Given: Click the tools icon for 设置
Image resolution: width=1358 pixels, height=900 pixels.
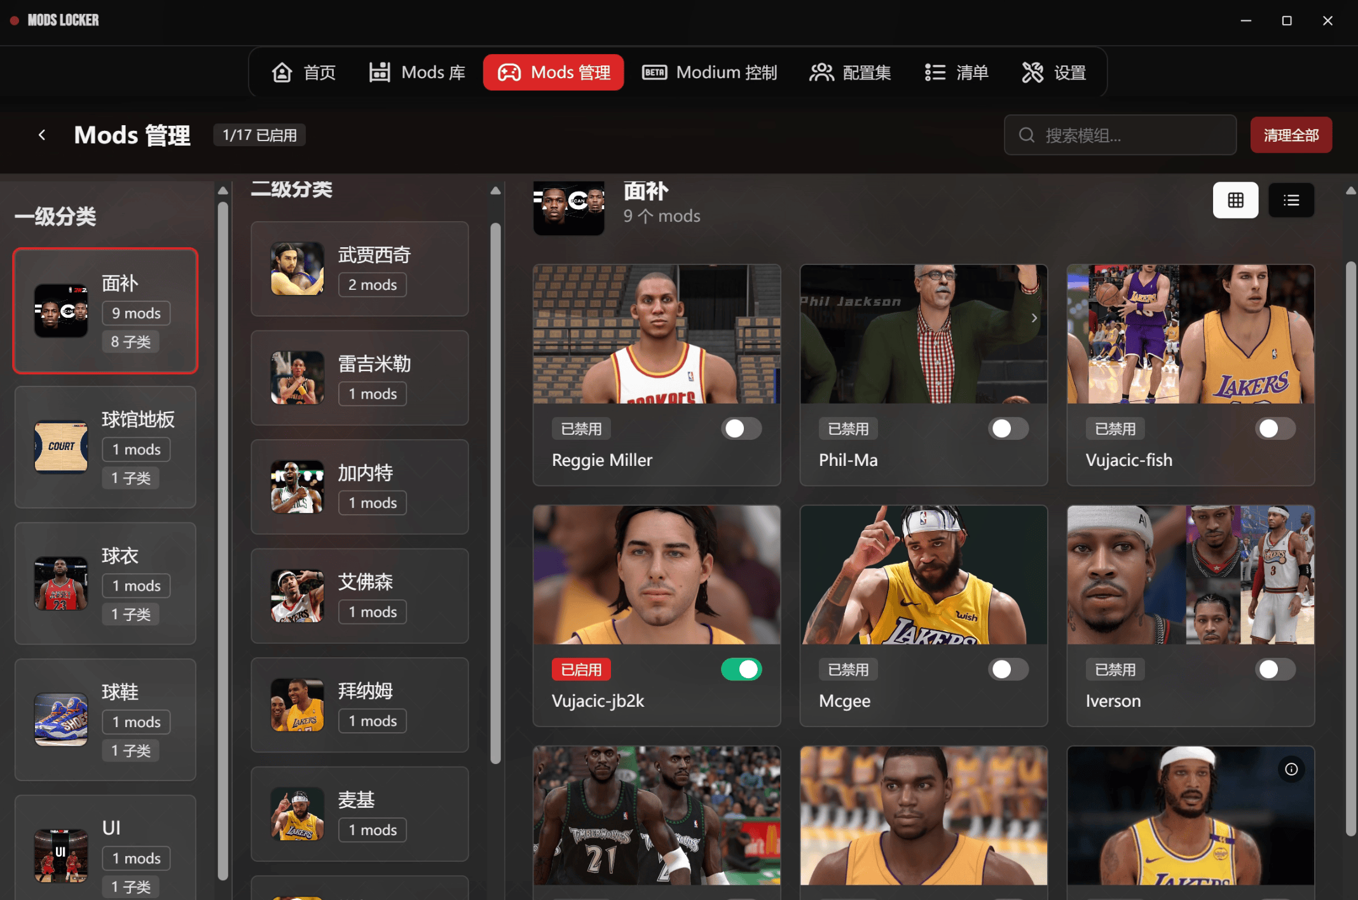Looking at the screenshot, I should click(1032, 72).
